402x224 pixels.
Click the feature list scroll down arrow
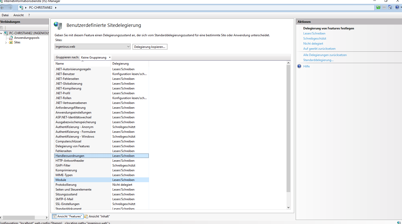click(288, 208)
